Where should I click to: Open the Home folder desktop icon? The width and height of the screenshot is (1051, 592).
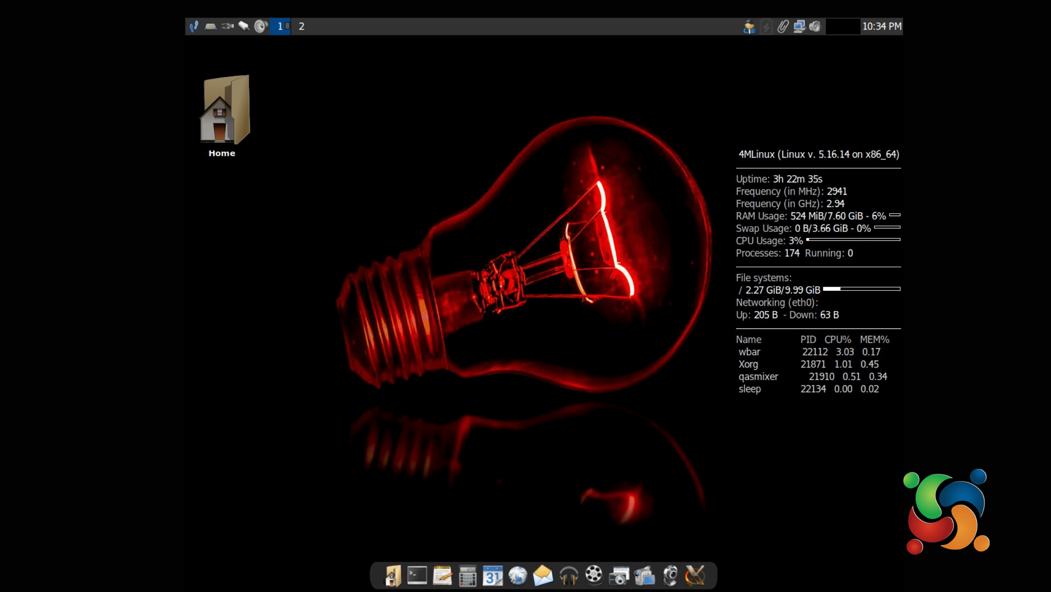point(224,116)
